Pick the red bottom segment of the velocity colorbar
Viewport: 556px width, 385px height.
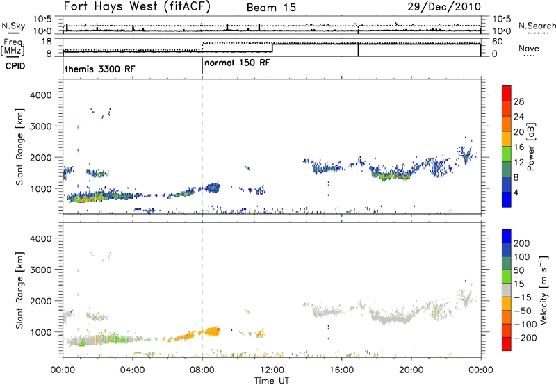tap(507, 344)
